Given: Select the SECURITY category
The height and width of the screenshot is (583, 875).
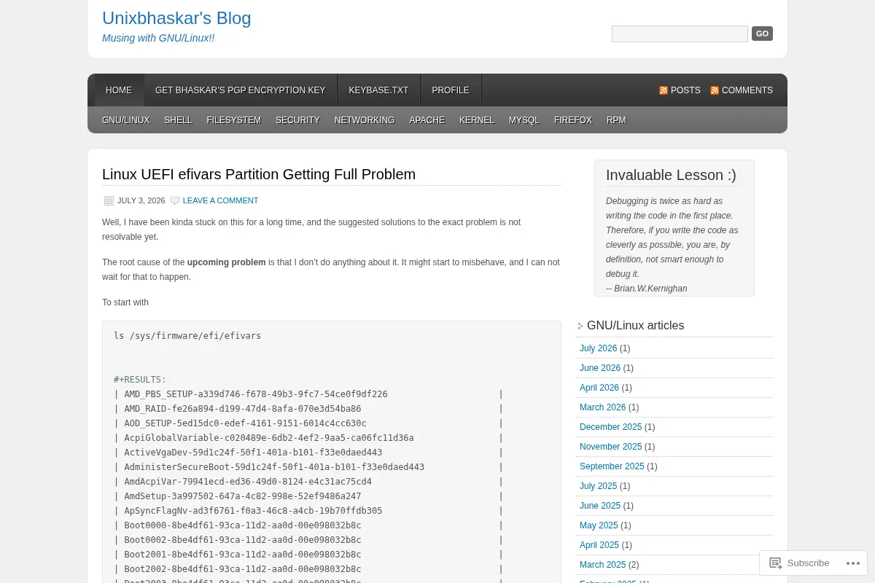Looking at the screenshot, I should click(297, 120).
